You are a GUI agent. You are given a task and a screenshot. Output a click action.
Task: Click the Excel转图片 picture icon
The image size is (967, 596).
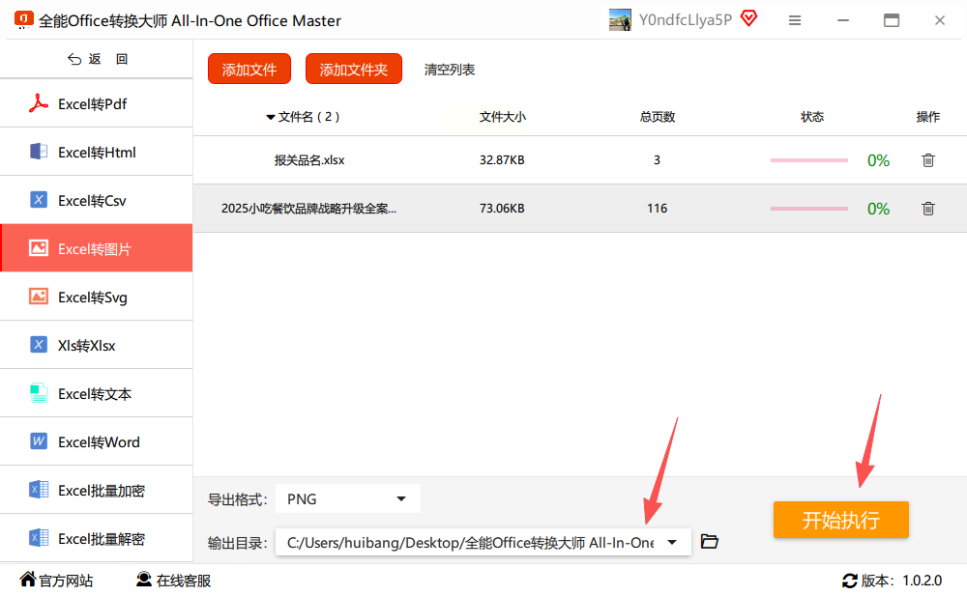tap(39, 248)
